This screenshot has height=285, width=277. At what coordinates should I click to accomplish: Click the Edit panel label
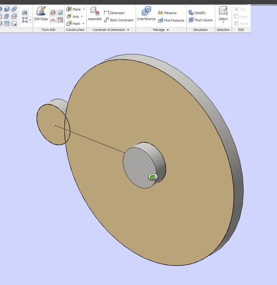click(241, 30)
